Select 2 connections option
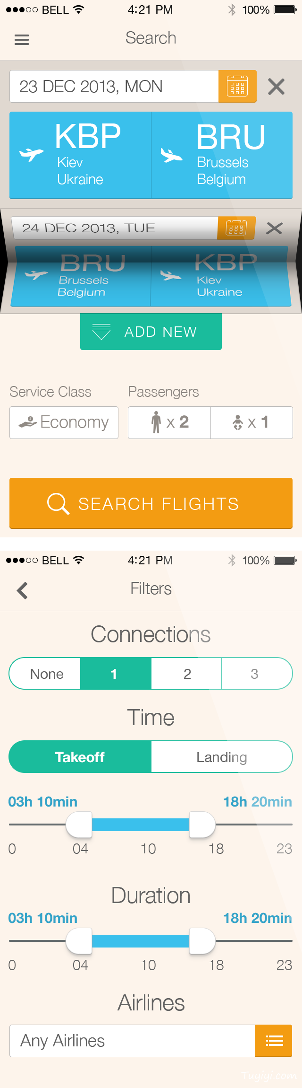 (x=187, y=674)
